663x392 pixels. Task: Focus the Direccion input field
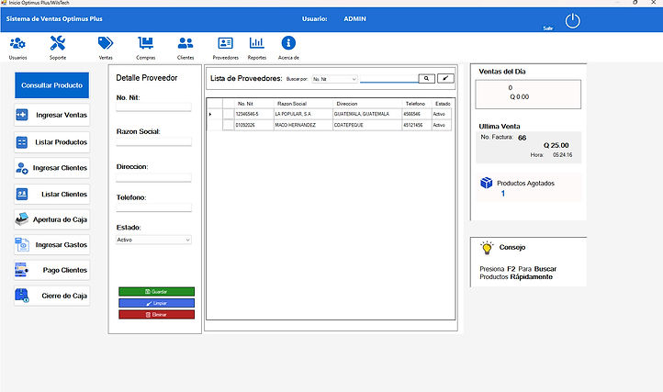pos(153,177)
